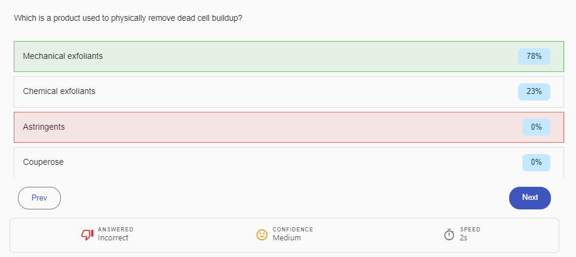Advance with the Next button
This screenshot has height=257, width=576.
529,198
